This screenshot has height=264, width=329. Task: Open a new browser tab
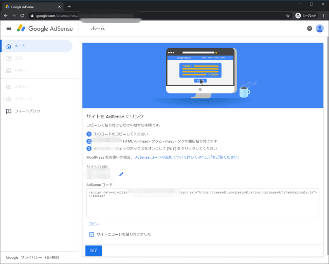pos(69,7)
